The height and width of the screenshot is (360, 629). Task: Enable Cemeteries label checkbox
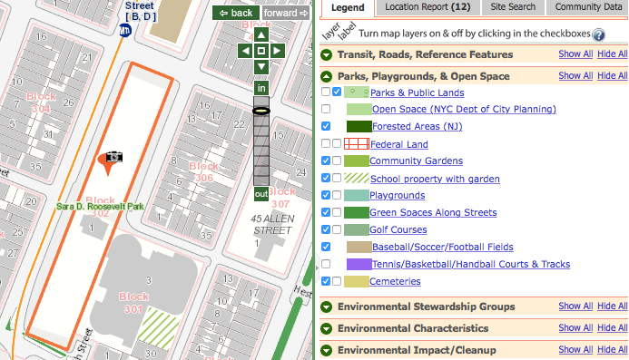[337, 281]
